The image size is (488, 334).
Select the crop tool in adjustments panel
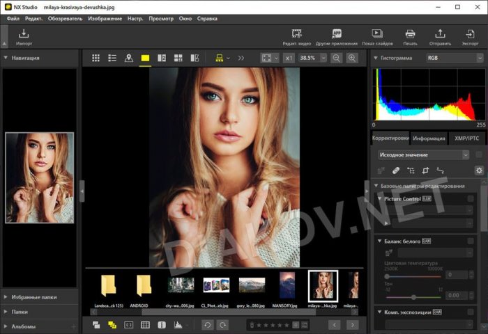tap(425, 170)
